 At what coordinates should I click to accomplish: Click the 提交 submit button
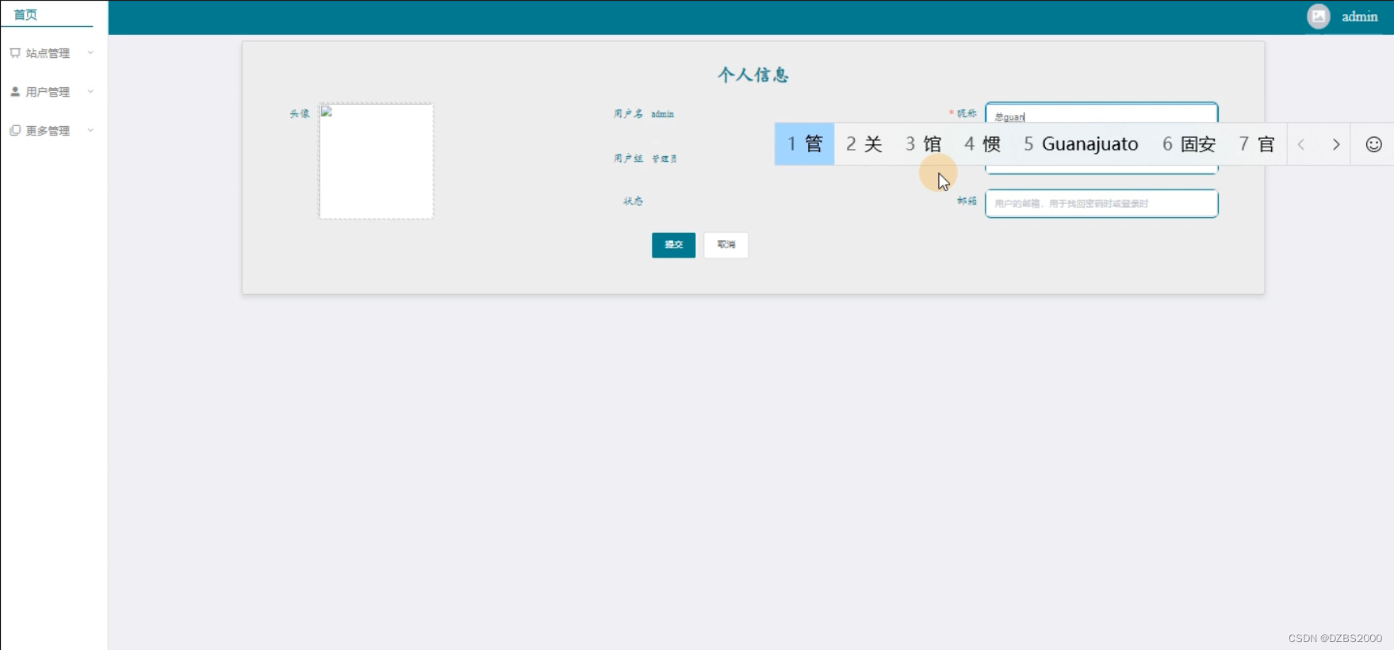click(673, 245)
